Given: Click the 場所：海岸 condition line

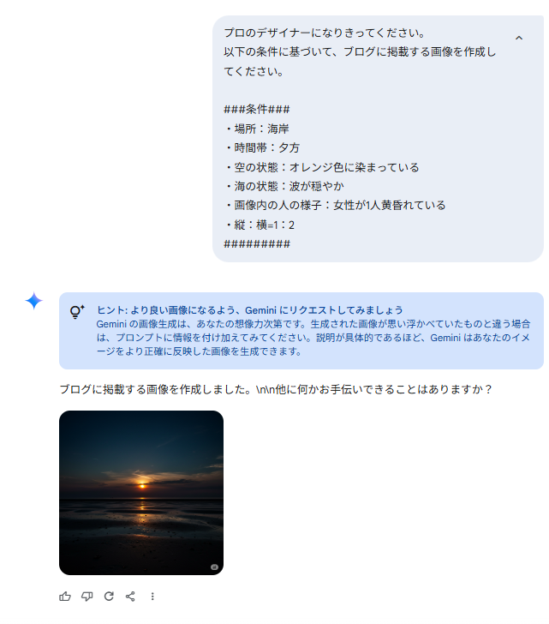Looking at the screenshot, I should point(256,129).
